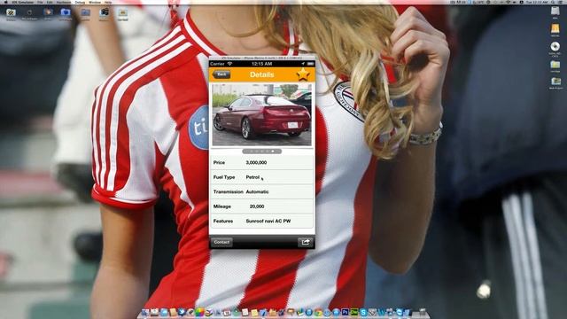Open Google Chrome from the Dock
Image resolution: width=567 pixels, height=319 pixels.
tap(318, 312)
